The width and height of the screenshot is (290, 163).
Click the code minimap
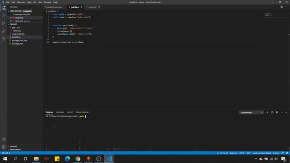(268, 14)
